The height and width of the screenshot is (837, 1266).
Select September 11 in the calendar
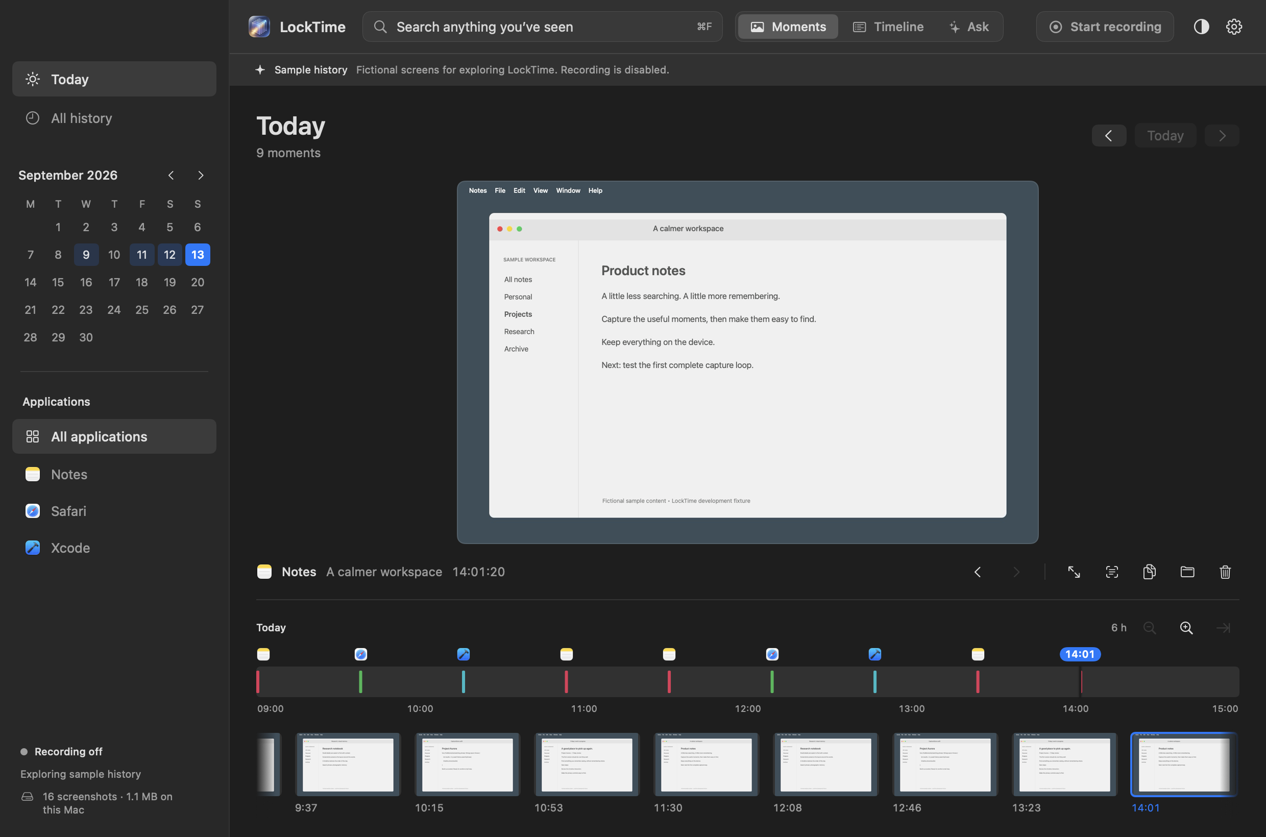(141, 255)
